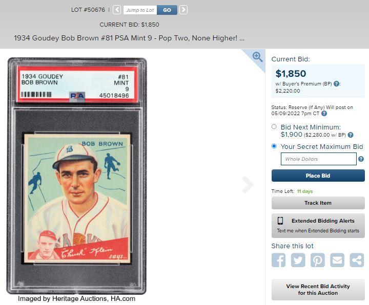The width and height of the screenshot is (369, 305).
Task: Go to next lot arrow
Action: point(183,10)
